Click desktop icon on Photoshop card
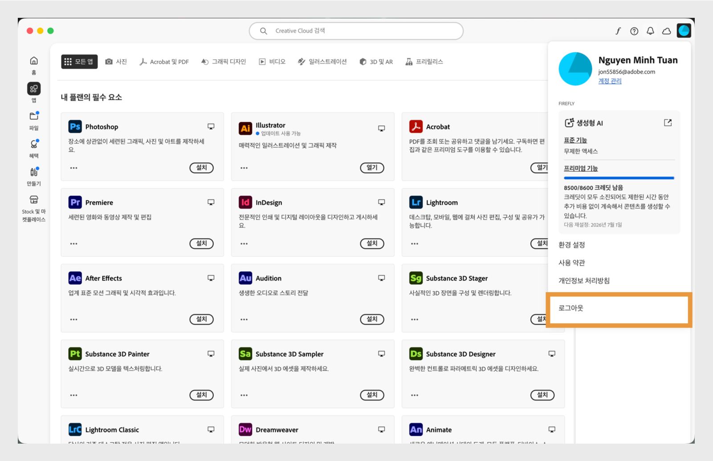The height and width of the screenshot is (461, 713). (211, 127)
